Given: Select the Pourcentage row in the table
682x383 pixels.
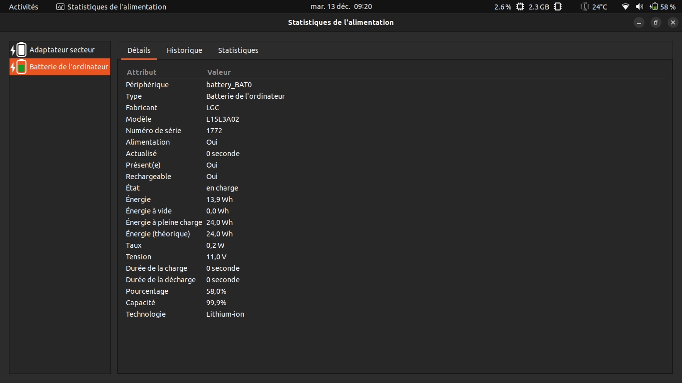Looking at the screenshot, I should [x=147, y=291].
